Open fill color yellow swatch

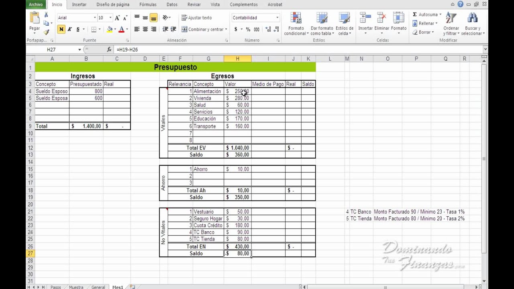110,29
